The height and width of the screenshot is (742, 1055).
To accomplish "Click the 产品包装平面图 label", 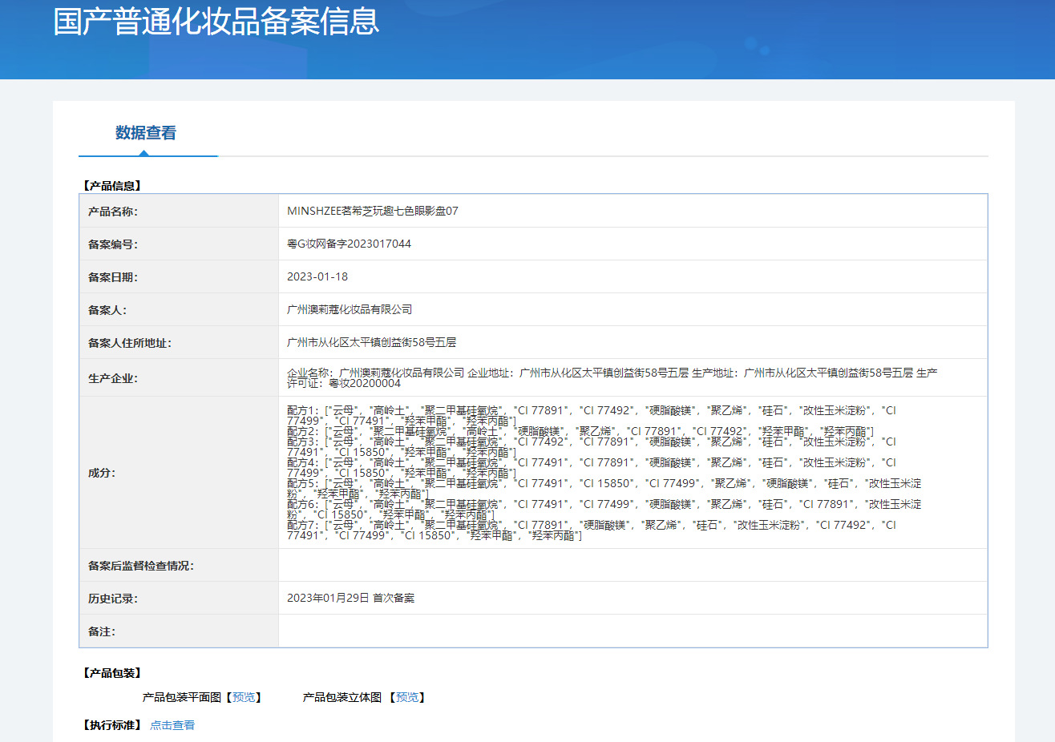I will pyautogui.click(x=182, y=697).
